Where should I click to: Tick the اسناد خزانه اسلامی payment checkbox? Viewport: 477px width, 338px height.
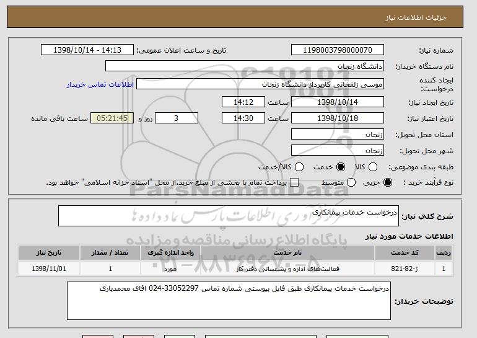click(x=294, y=182)
